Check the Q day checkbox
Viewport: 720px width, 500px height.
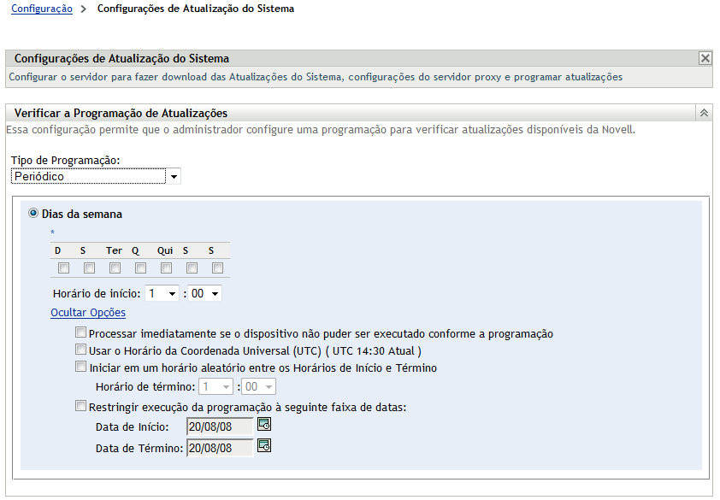coord(141,268)
